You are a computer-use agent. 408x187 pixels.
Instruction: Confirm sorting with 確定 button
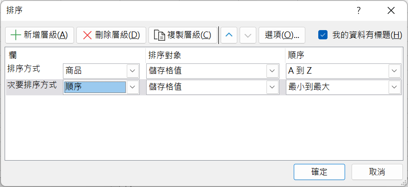pyautogui.click(x=319, y=172)
